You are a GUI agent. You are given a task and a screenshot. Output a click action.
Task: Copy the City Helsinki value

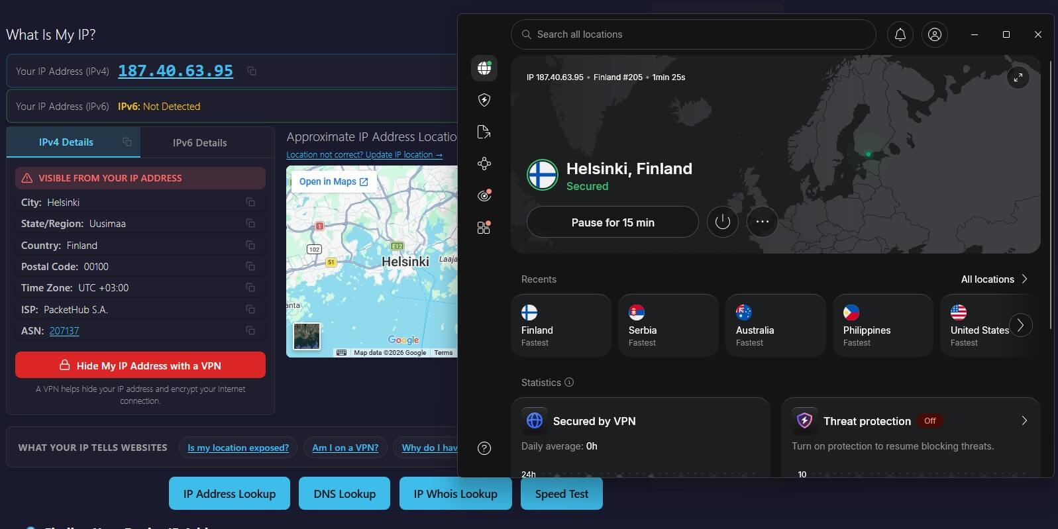point(250,202)
